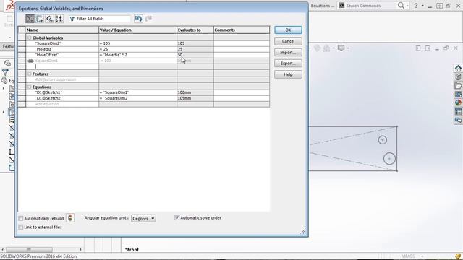Viewport: 463px width, 260px height.
Task: Select the "SquareDim2" name cell
Action: (x=62, y=43)
